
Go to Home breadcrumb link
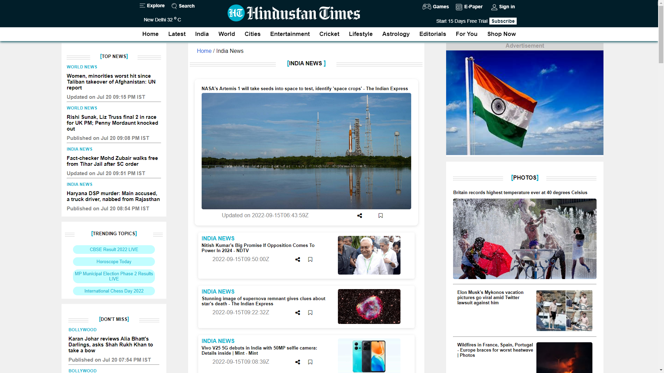[x=204, y=51]
